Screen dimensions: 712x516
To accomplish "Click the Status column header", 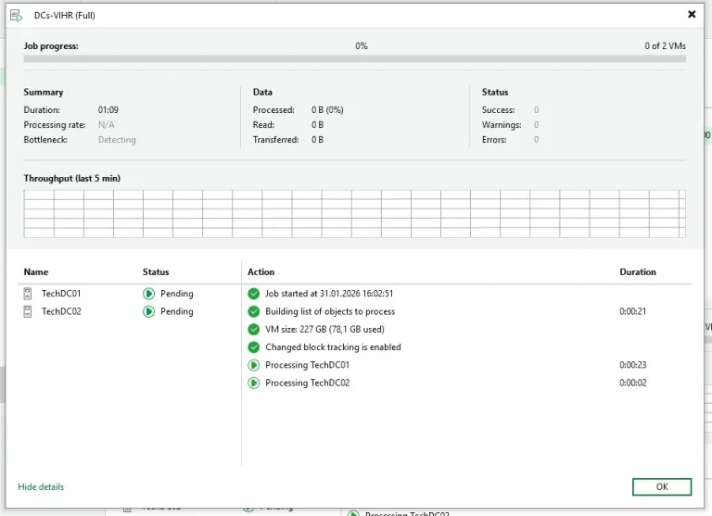I will (x=156, y=271).
